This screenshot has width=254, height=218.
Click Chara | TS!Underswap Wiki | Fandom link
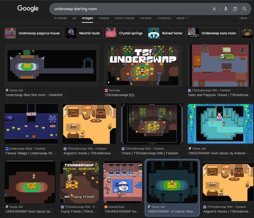150,153
